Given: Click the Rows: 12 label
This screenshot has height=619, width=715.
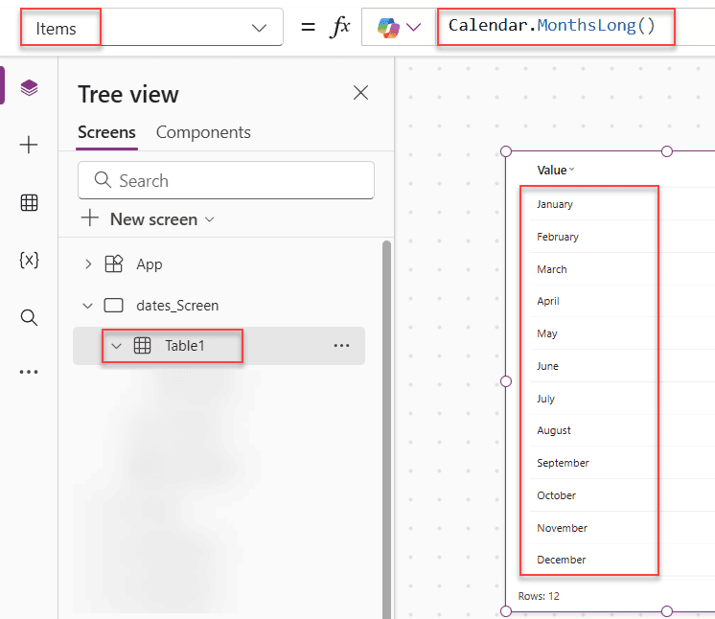Looking at the screenshot, I should coord(539,596).
